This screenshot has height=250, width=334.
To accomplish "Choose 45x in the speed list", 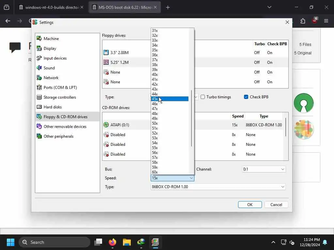I will coord(170,99).
